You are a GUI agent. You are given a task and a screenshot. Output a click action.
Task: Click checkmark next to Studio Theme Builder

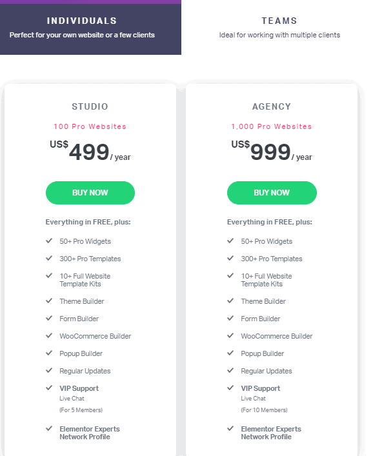[x=49, y=301]
